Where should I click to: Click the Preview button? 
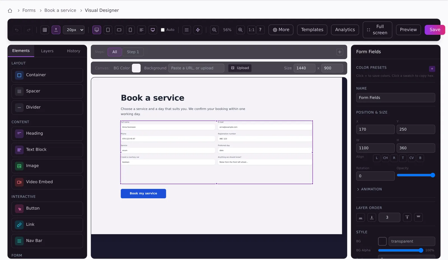tap(408, 30)
